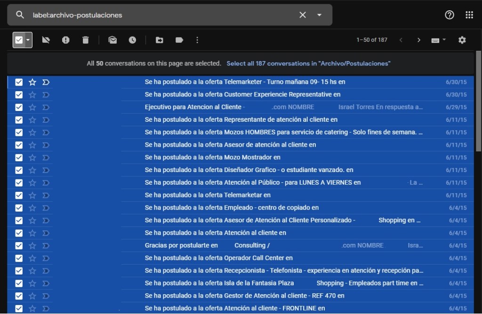Go to next page of results
The width and height of the screenshot is (482, 314).
[418, 40]
